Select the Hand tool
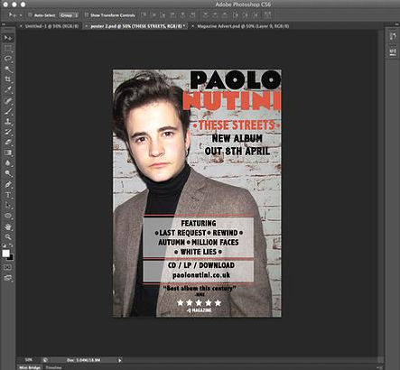This screenshot has width=400, height=370. click(8, 227)
